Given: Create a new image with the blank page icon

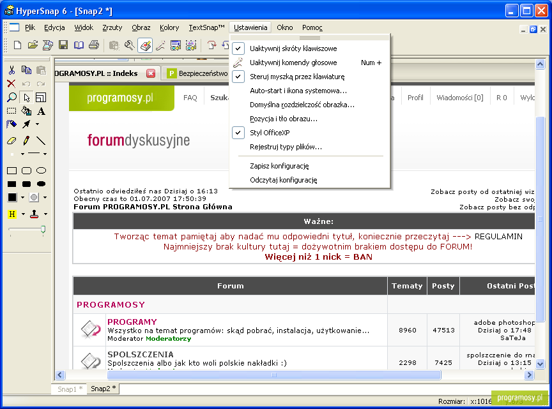Looking at the screenshot, I should [17, 45].
